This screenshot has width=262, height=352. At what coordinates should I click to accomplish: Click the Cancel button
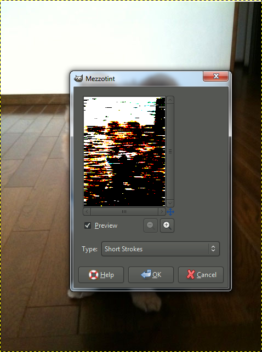(201, 275)
